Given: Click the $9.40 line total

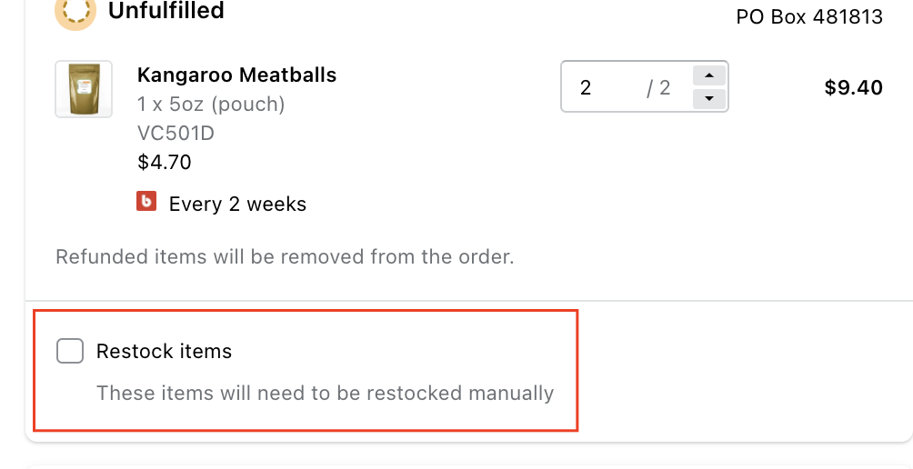Looking at the screenshot, I should click(x=853, y=87).
